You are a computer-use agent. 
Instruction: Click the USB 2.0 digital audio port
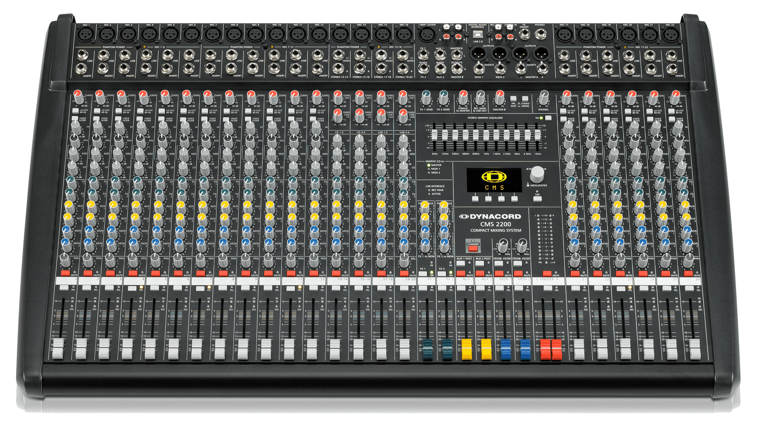(478, 34)
